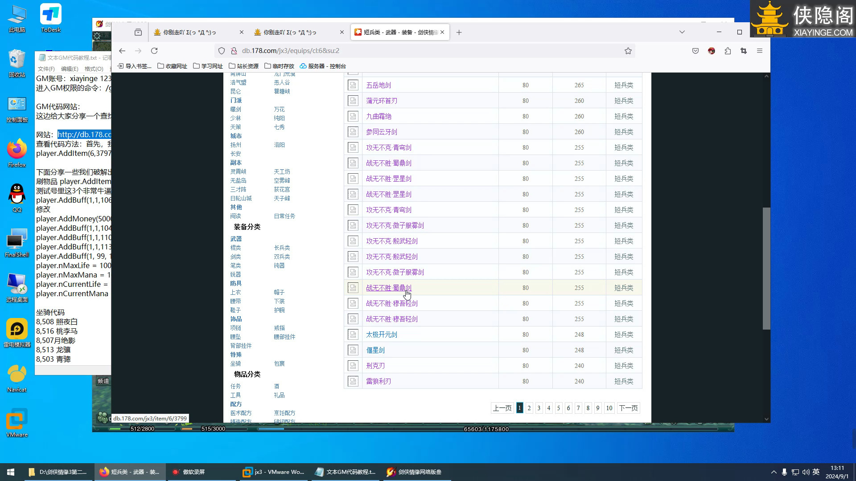This screenshot has height=481, width=856.
Task: Open the extensions puzzle icon
Action: click(728, 51)
